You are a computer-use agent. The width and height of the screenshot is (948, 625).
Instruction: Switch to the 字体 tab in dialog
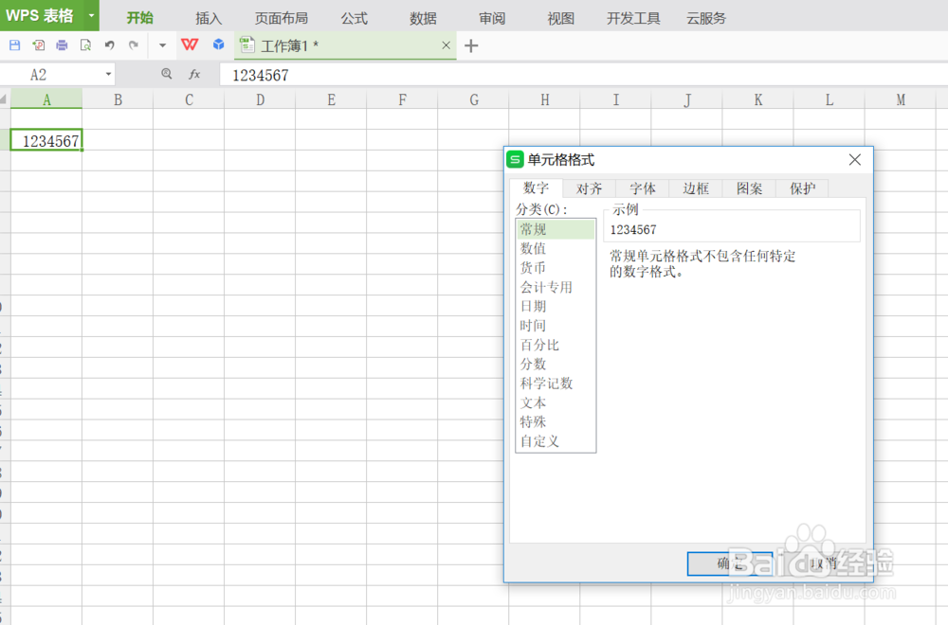[642, 188]
